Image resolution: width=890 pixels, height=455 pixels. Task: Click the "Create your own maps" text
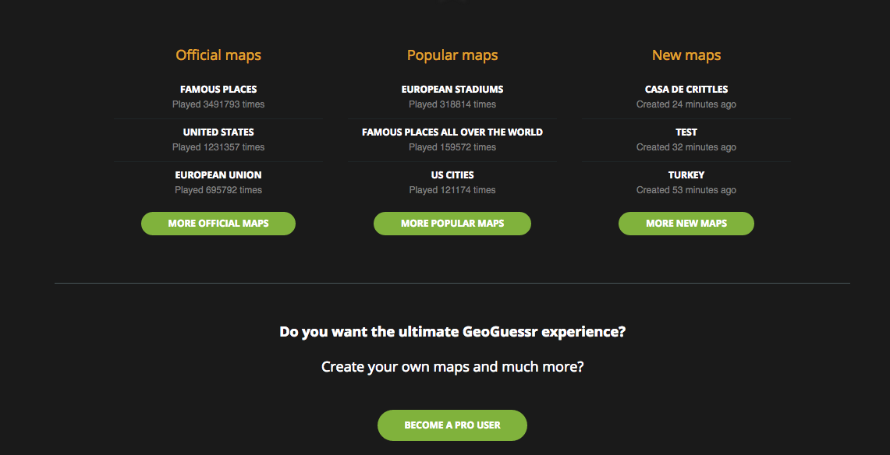point(452,366)
